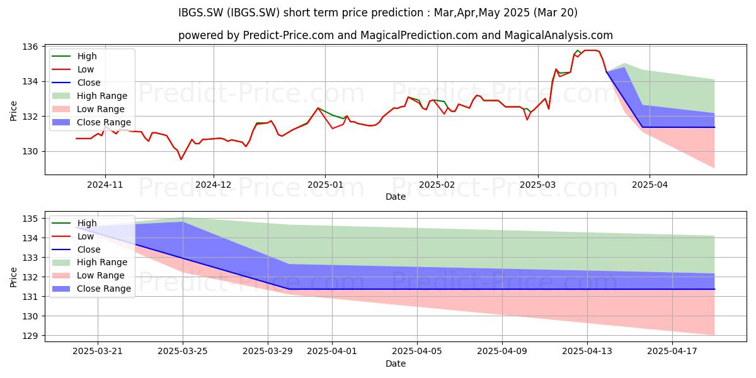This screenshot has width=756, height=378.
Task: Click the blue Close legend line in top chart
Action: 62,83
